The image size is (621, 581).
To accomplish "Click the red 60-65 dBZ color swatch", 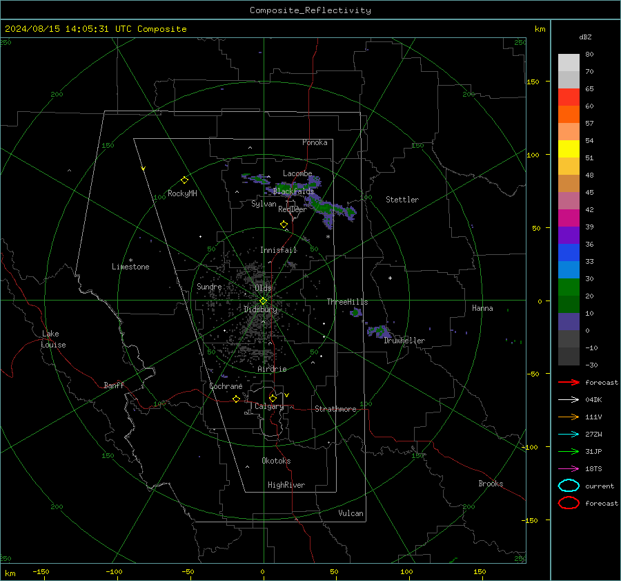I will click(569, 97).
